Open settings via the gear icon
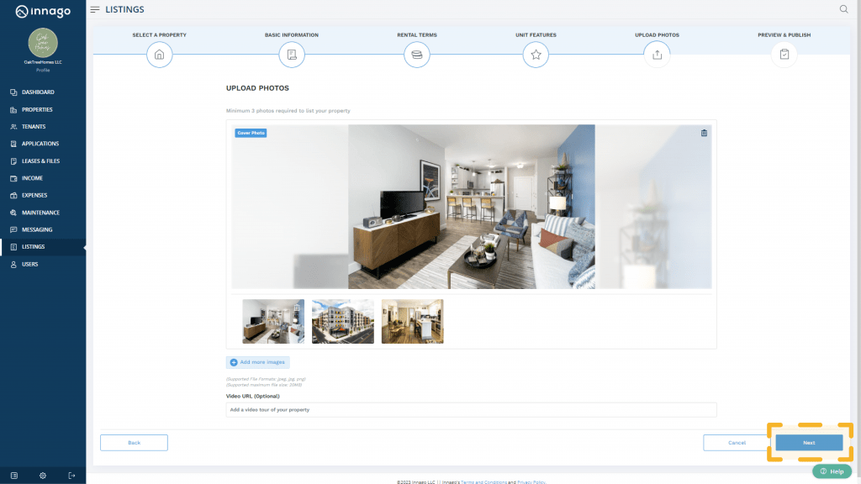The image size is (861, 484). point(43,476)
